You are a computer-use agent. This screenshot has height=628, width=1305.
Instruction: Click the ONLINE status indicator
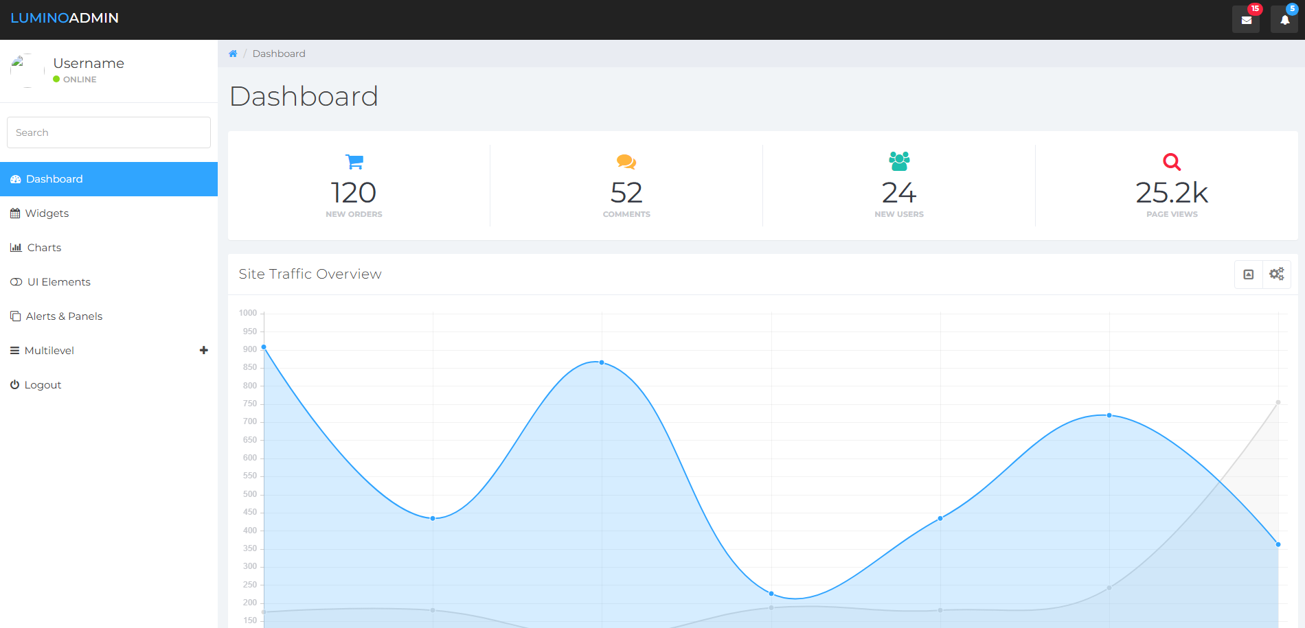click(x=75, y=80)
